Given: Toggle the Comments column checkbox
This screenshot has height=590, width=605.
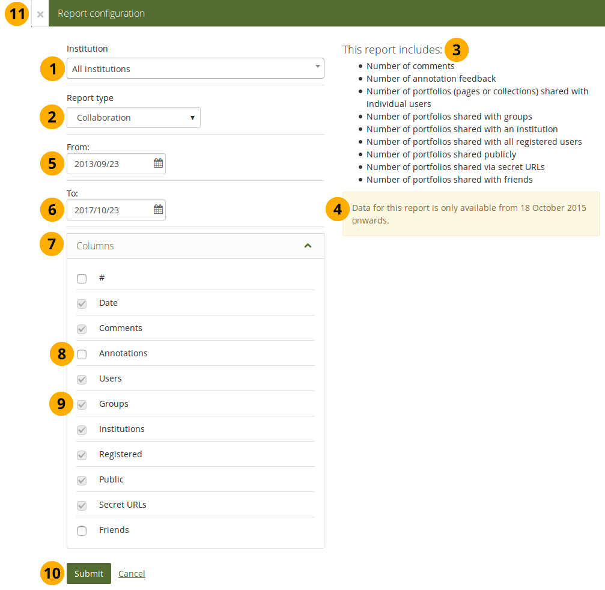Looking at the screenshot, I should (x=82, y=329).
